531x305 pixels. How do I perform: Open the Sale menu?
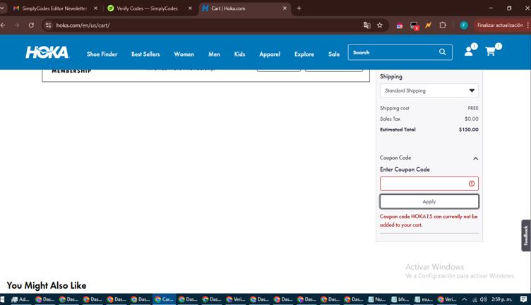333,54
